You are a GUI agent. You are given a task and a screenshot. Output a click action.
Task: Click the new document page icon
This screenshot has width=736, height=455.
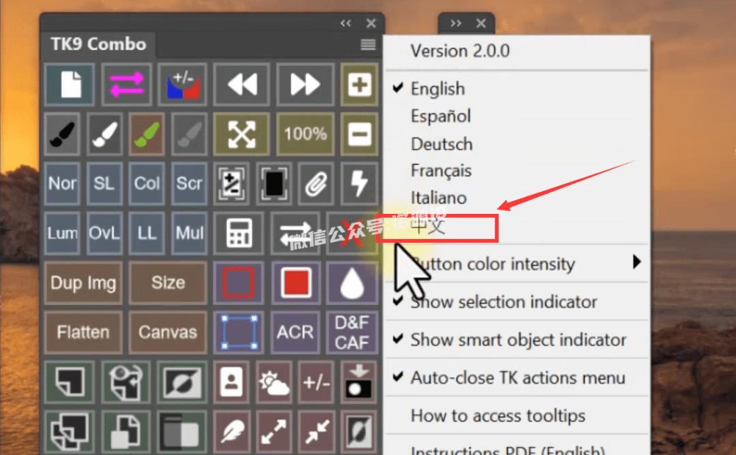click(70, 84)
